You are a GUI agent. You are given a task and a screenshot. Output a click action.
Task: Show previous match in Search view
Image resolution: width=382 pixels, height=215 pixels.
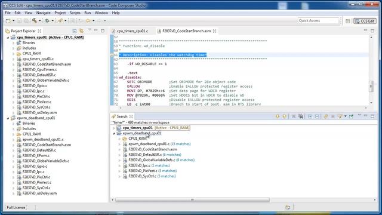click(x=284, y=116)
